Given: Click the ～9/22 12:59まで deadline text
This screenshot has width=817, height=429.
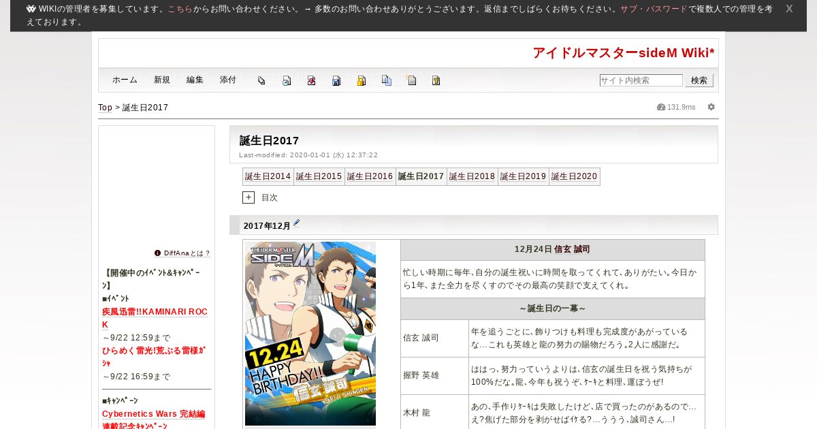Looking at the screenshot, I should [x=136, y=338].
